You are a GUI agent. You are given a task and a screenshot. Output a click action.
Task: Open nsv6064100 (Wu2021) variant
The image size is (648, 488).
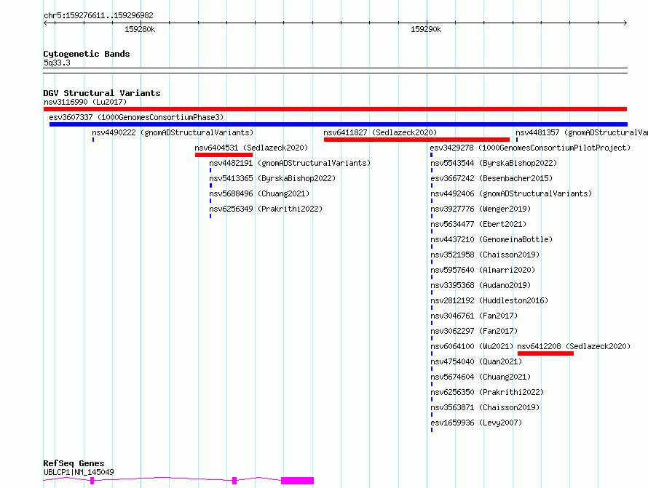[472, 346]
